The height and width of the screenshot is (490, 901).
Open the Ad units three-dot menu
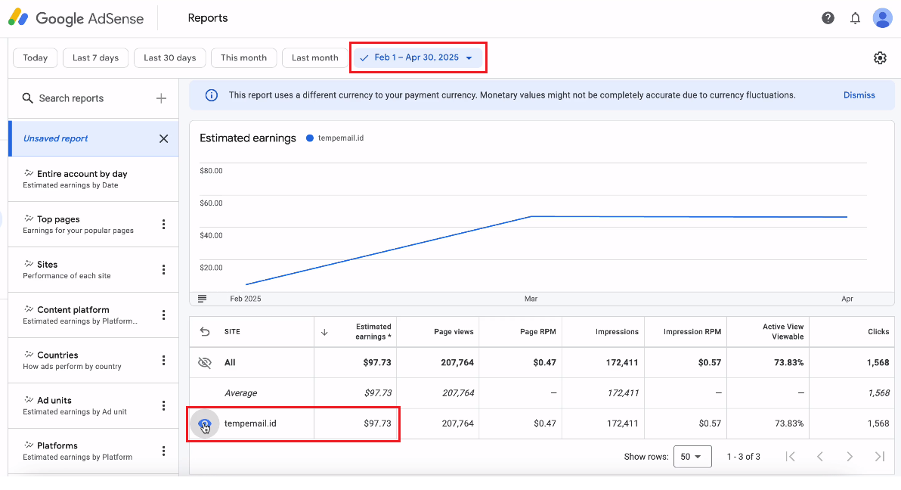point(164,405)
